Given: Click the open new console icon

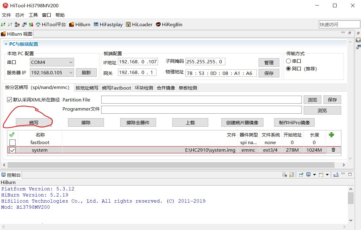Looking at the screenshot, I should pyautogui.click(x=321, y=175).
